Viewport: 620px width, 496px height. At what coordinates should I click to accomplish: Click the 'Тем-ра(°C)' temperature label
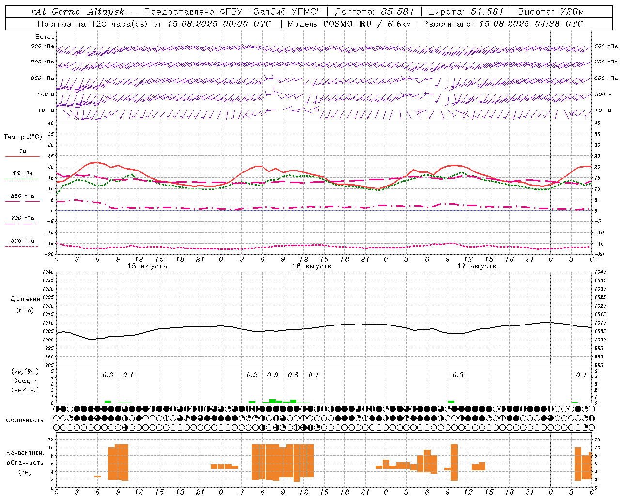click(23, 137)
